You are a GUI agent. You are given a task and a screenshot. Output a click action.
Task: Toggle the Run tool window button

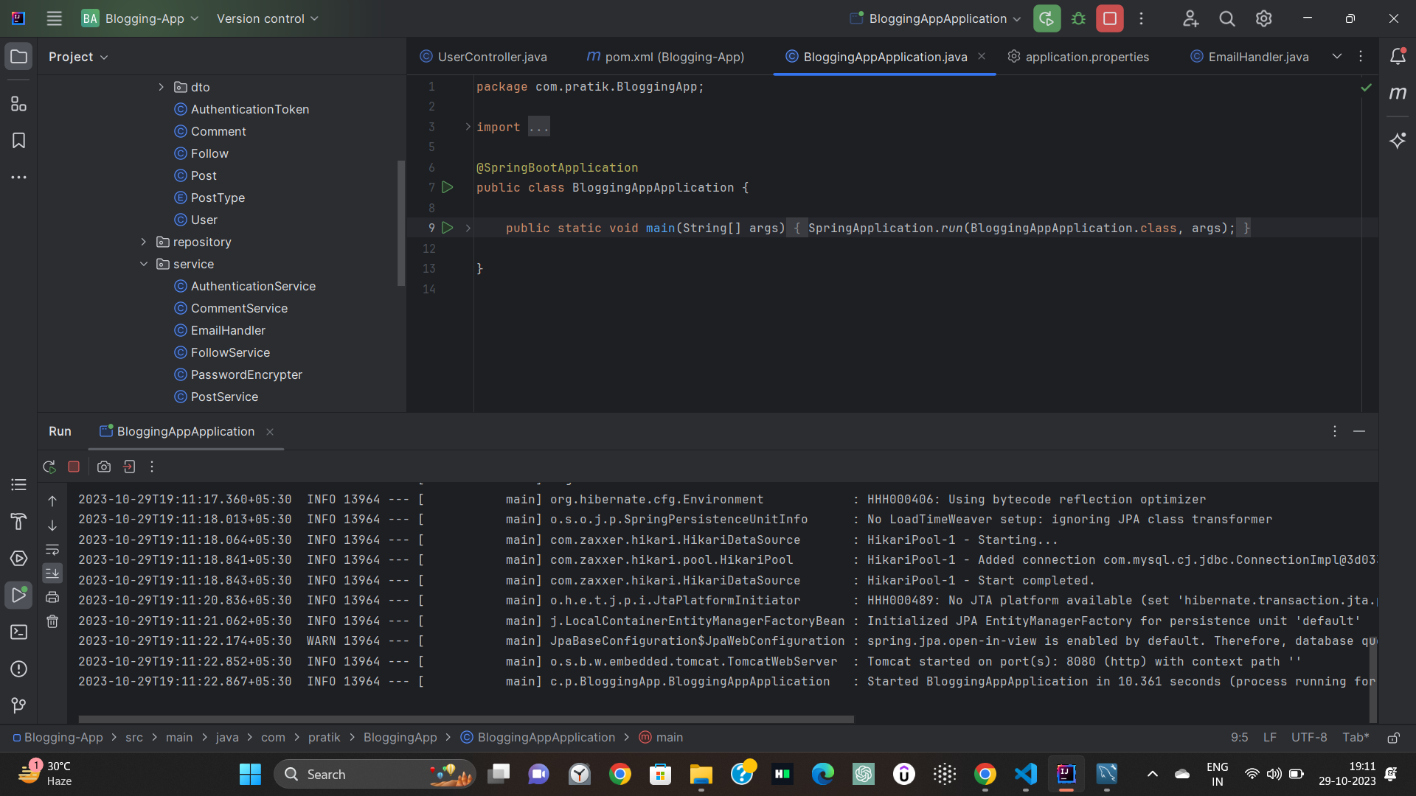(x=18, y=596)
